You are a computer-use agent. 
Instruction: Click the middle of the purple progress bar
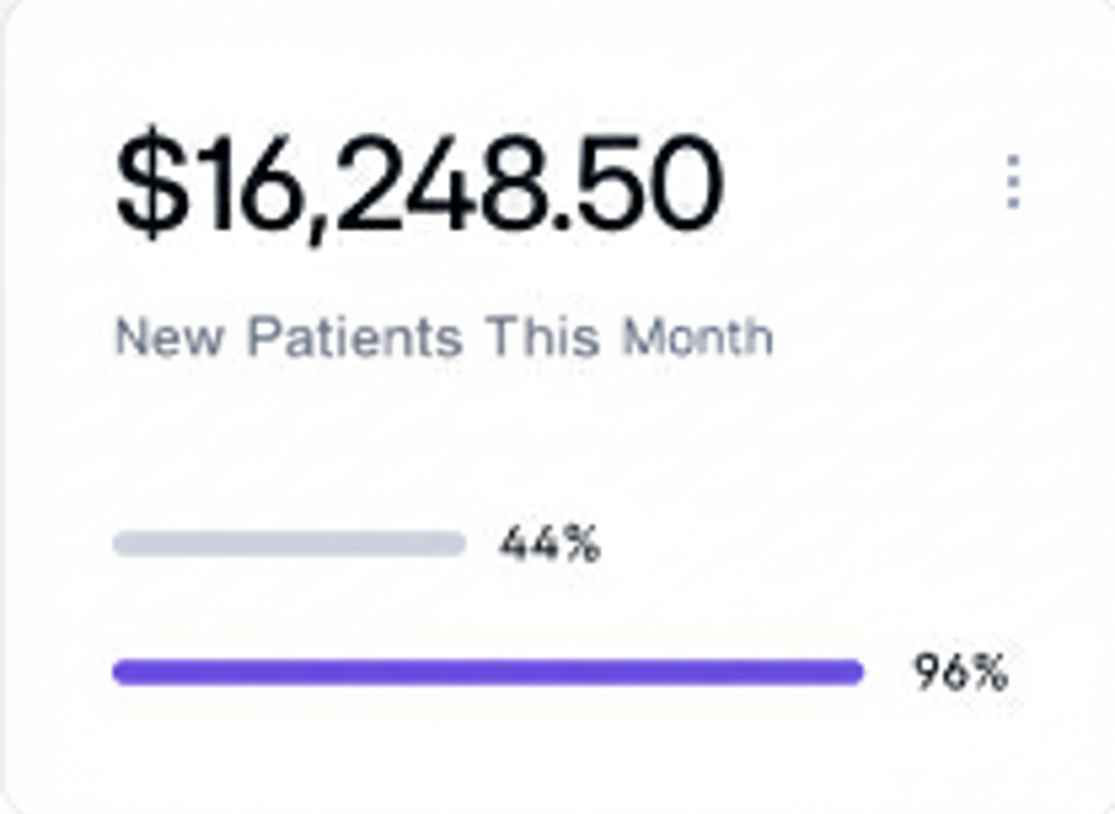(x=488, y=673)
